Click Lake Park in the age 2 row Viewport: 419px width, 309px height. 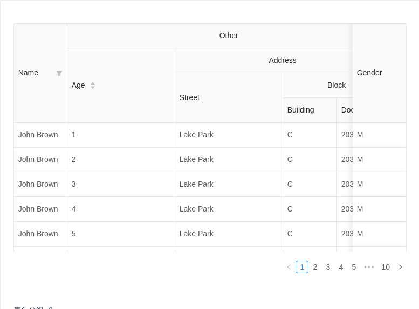coord(196,159)
